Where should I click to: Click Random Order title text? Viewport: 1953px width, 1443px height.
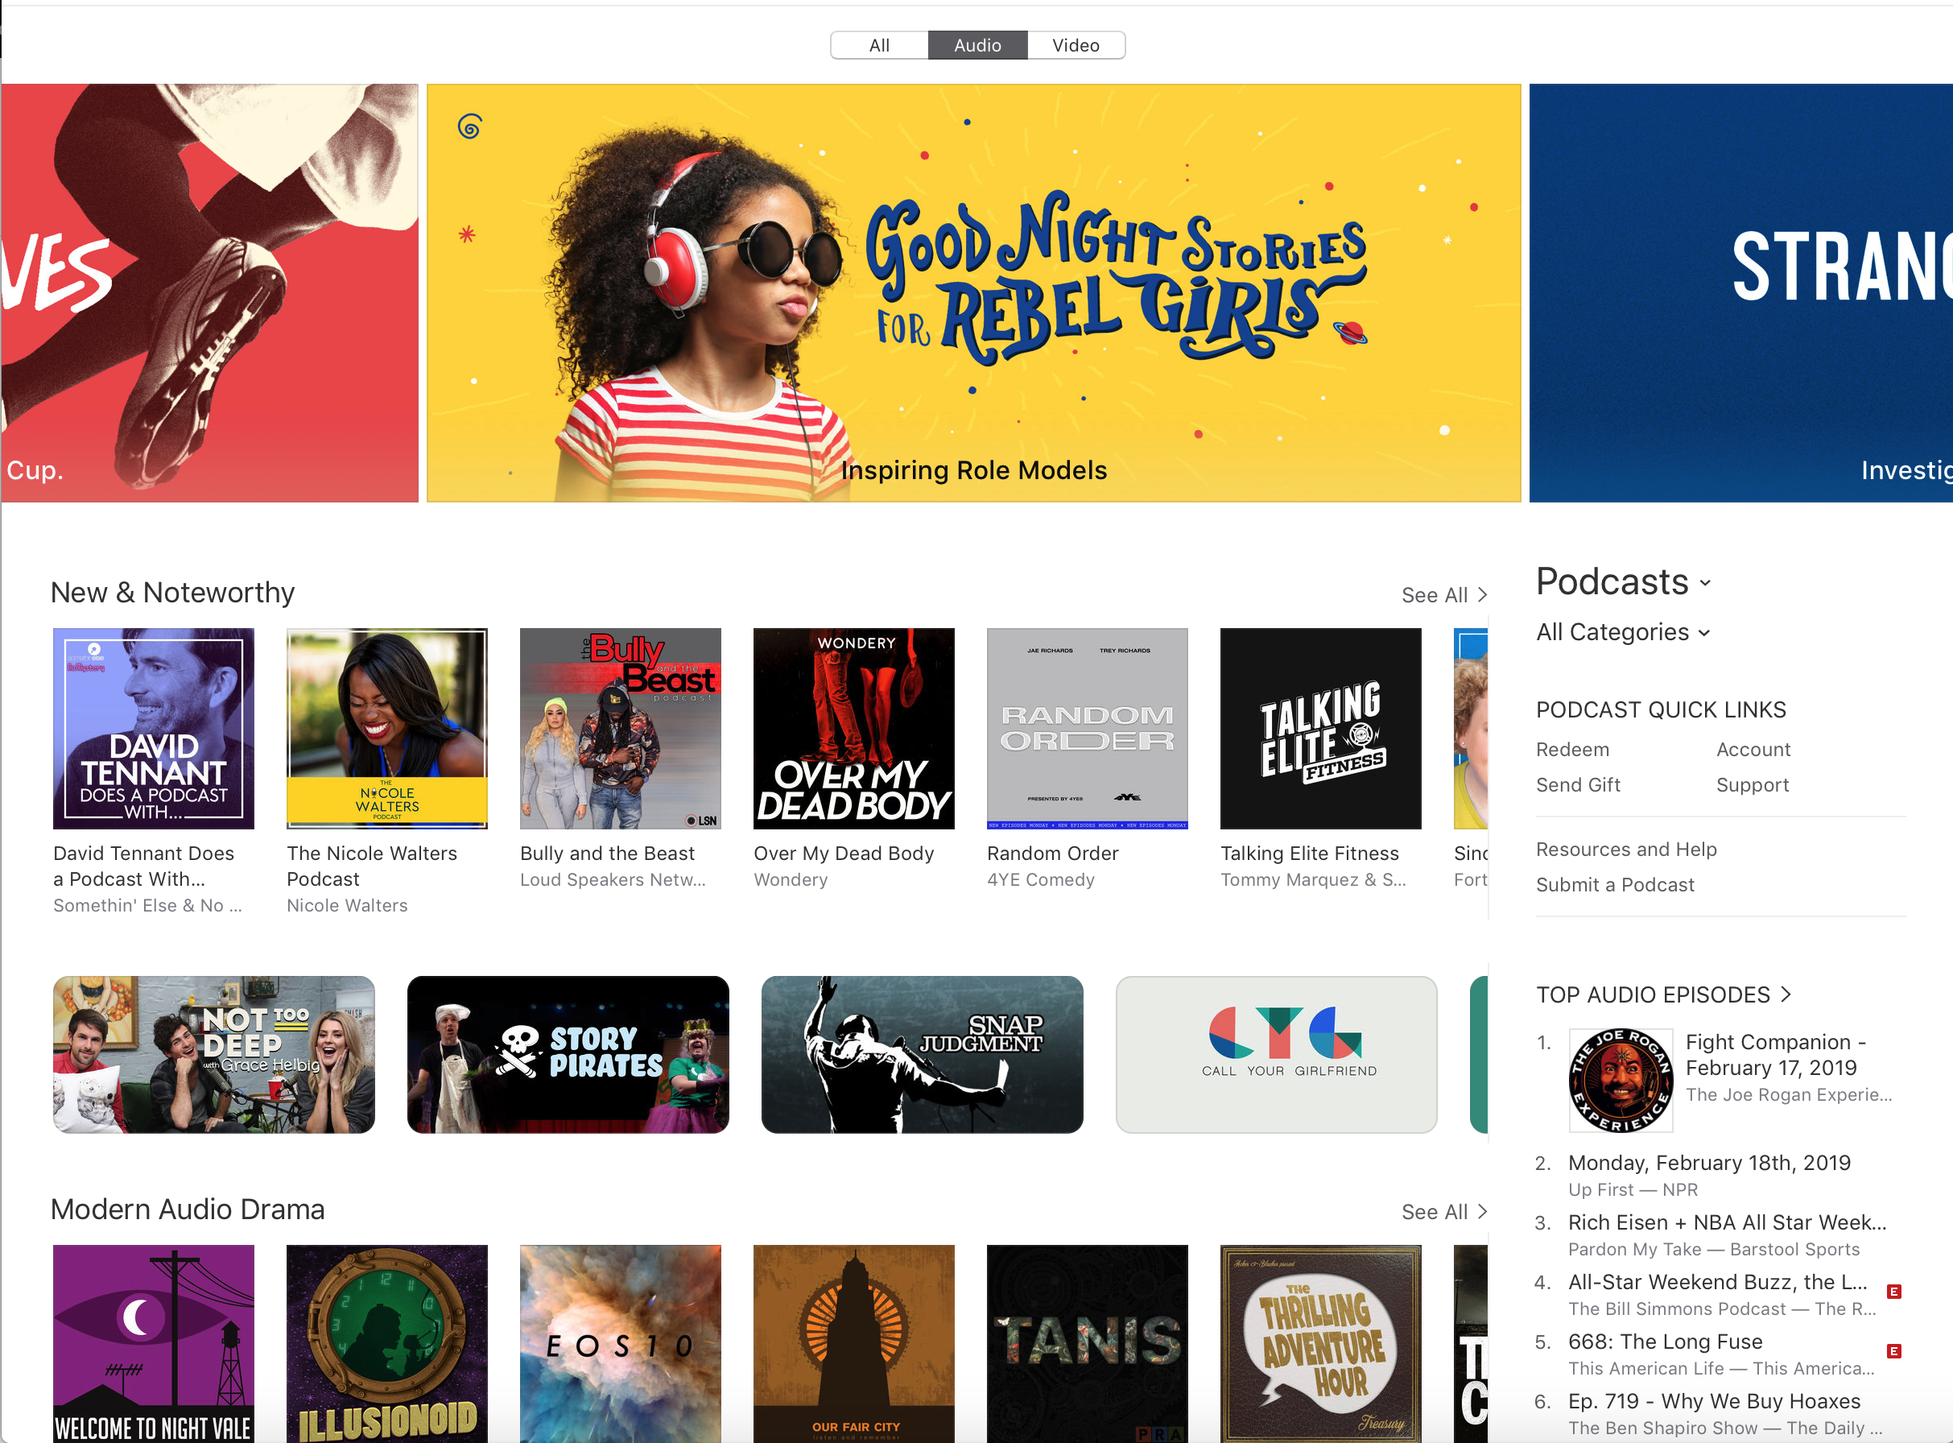[1052, 854]
